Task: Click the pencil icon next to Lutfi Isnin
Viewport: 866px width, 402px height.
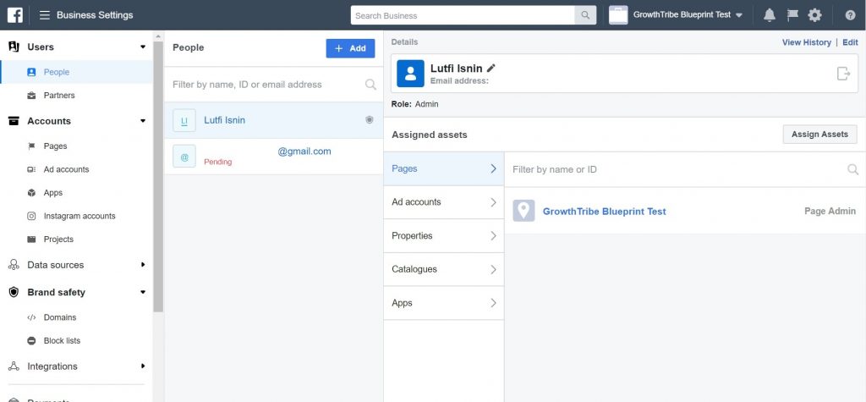Action: [491, 68]
